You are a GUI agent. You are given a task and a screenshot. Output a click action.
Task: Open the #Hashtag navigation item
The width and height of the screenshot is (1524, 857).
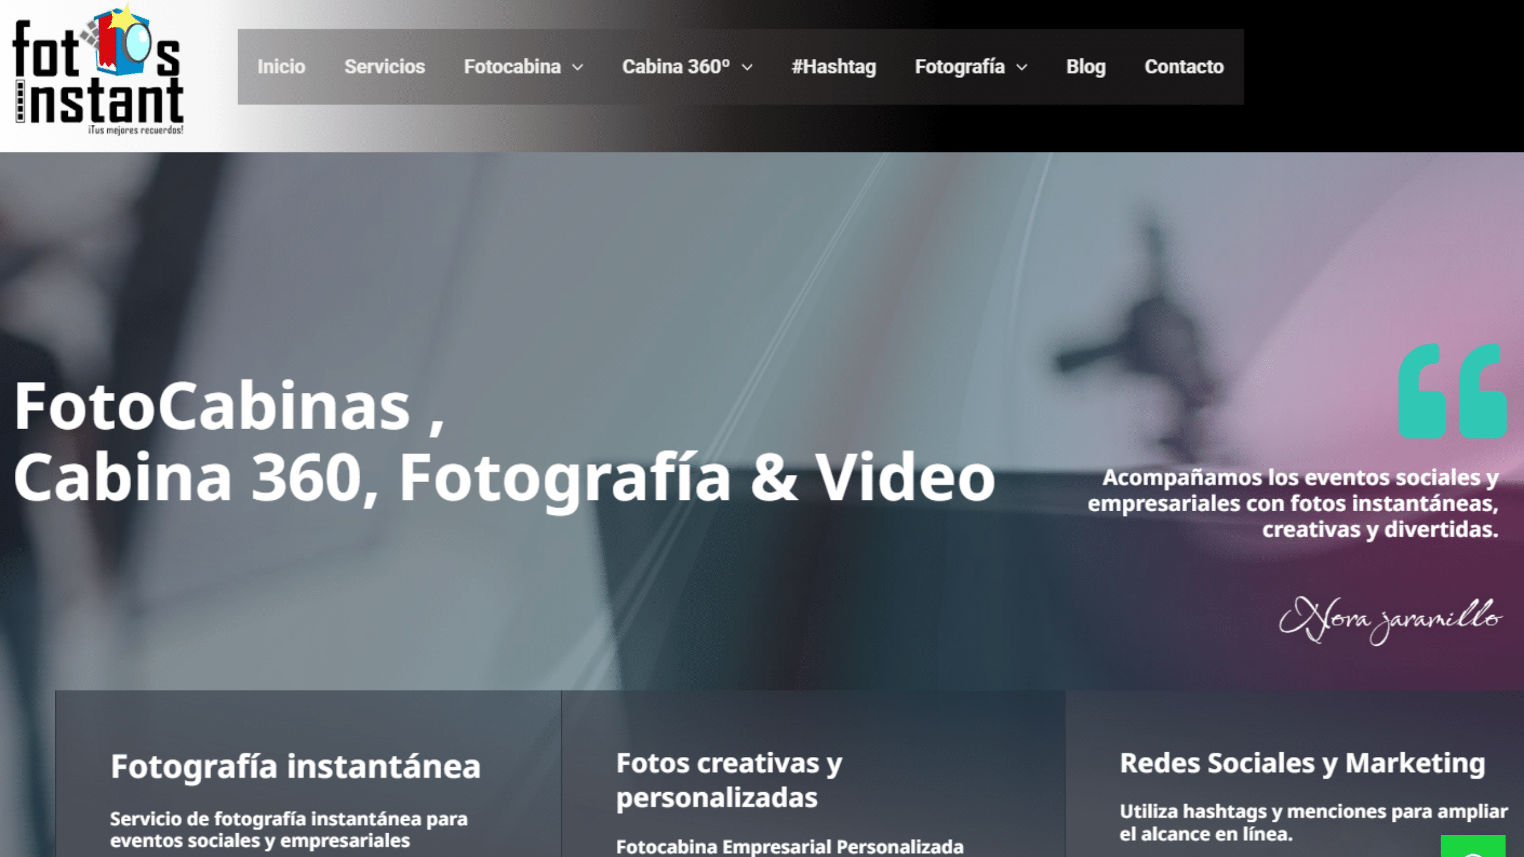[833, 67]
